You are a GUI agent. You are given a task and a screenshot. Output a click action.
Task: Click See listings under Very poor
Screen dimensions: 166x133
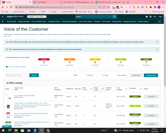coord(44,65)
